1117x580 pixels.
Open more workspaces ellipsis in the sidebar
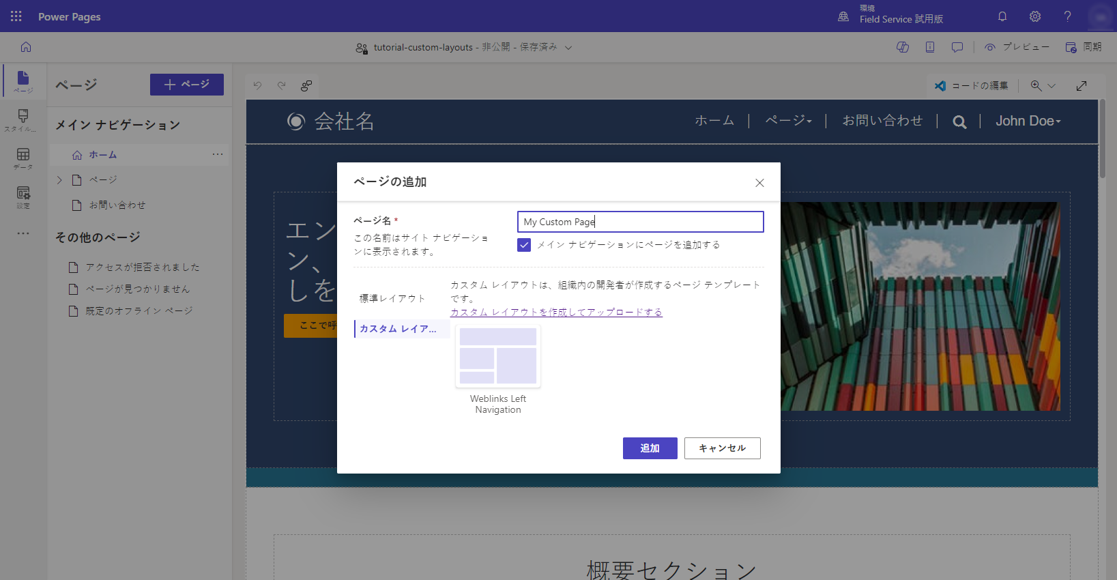23,233
